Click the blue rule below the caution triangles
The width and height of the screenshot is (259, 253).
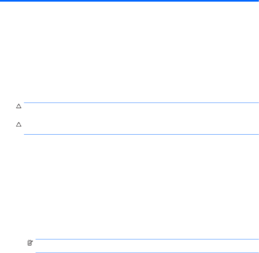[141, 134]
